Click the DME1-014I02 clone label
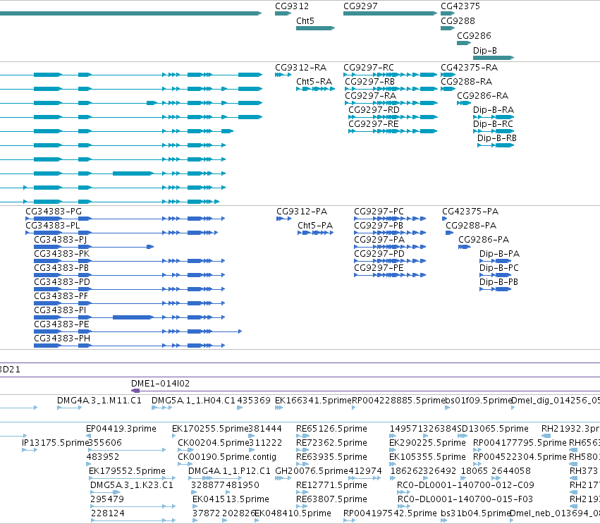 pos(160,384)
